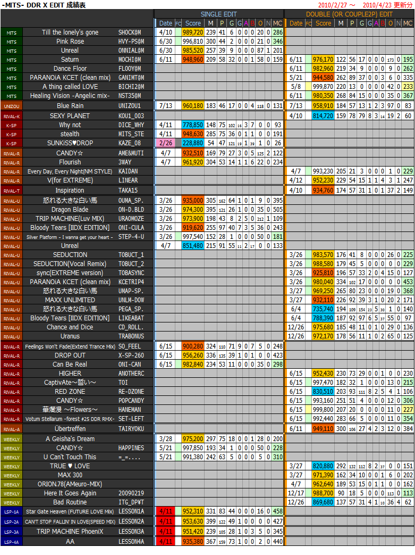Click score 735,740 in the PEGA_SP. row
Screen dimensions: 415x555
click(324, 309)
